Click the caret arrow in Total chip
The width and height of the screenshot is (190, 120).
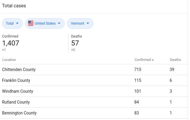coord(17,23)
